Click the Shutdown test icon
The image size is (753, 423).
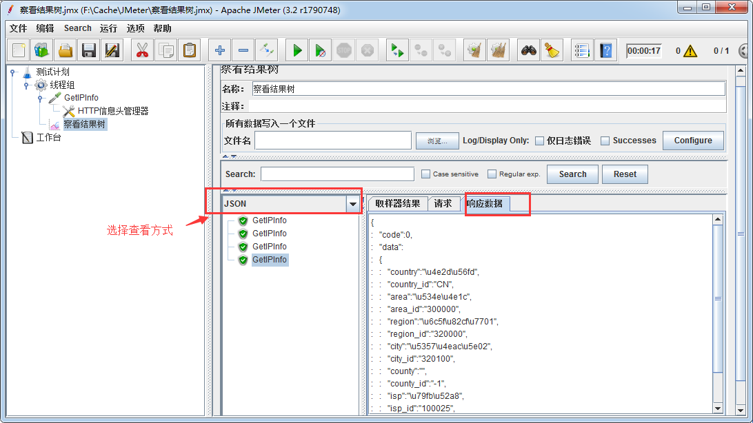pos(368,50)
